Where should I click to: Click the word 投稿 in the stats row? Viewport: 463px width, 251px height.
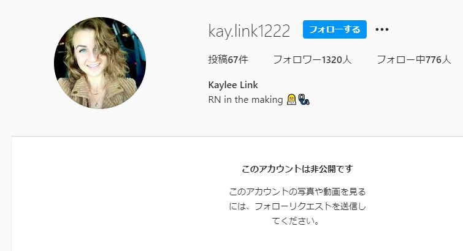pyautogui.click(x=218, y=60)
